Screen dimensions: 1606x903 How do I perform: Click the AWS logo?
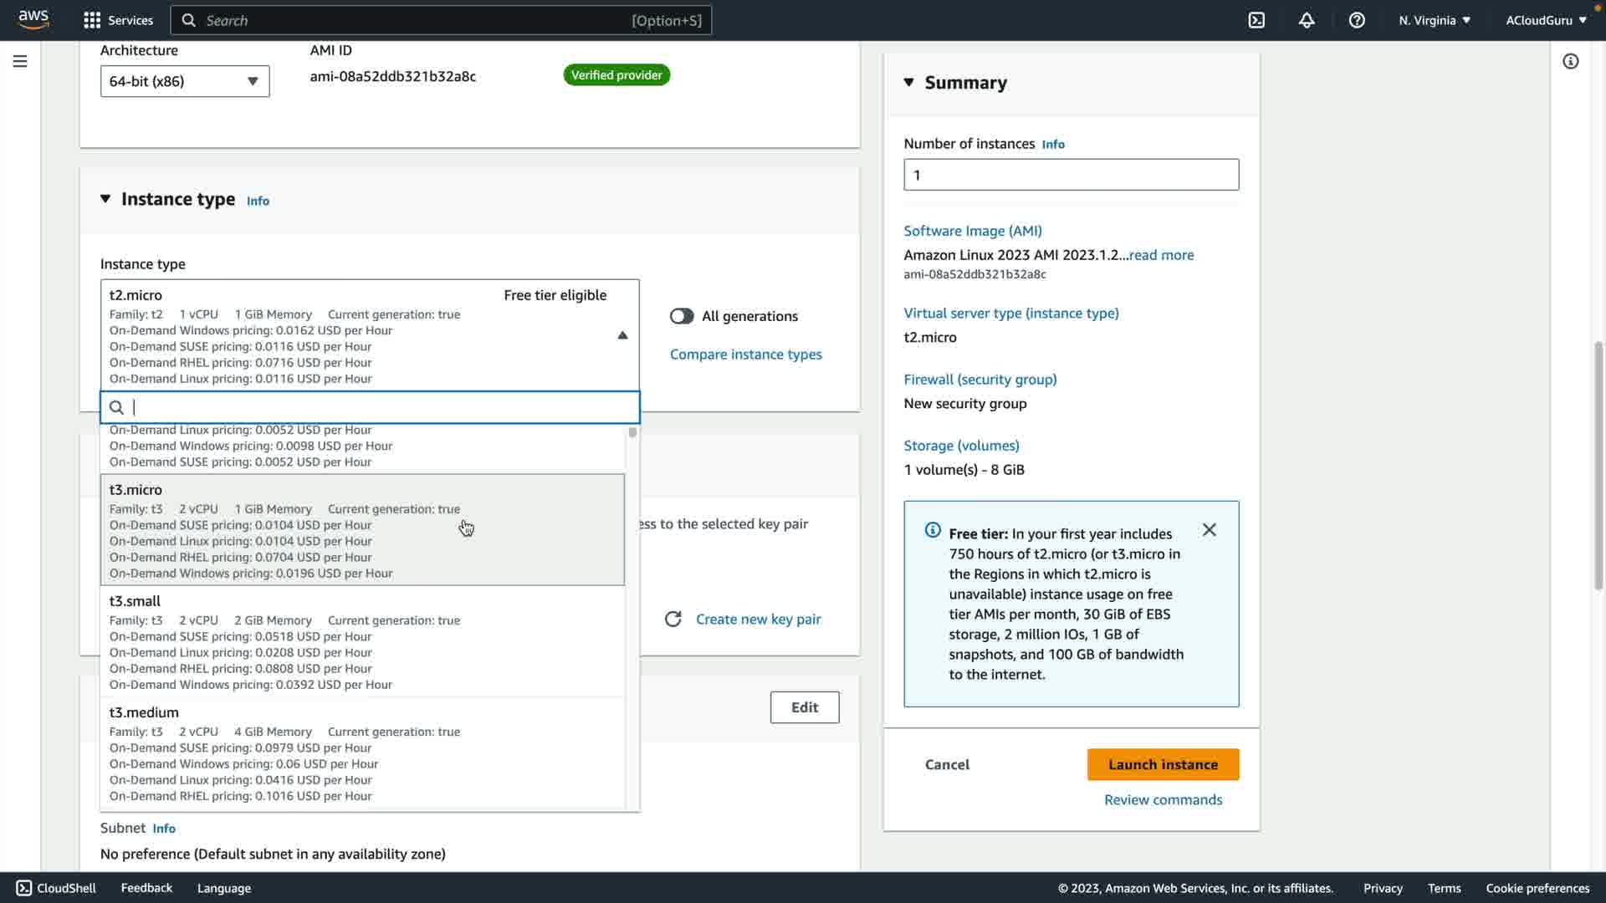click(x=33, y=19)
